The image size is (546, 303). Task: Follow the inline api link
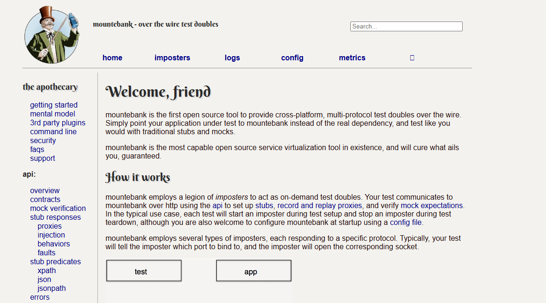tap(217, 206)
